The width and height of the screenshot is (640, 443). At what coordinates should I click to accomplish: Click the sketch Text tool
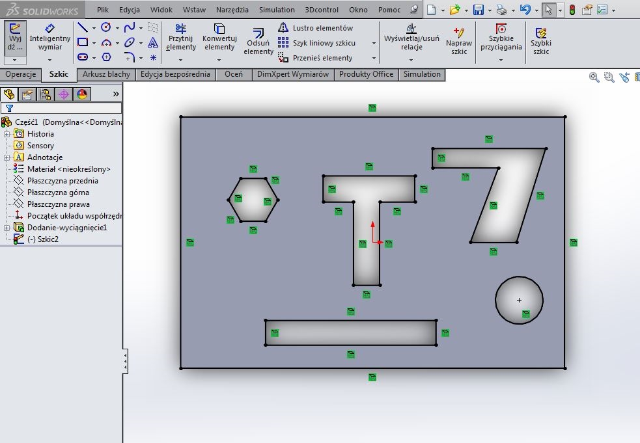click(x=153, y=42)
